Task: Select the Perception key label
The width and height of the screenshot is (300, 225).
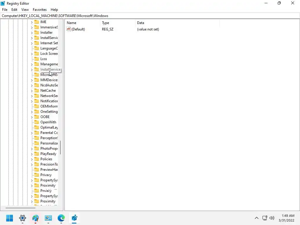Action: (49, 138)
